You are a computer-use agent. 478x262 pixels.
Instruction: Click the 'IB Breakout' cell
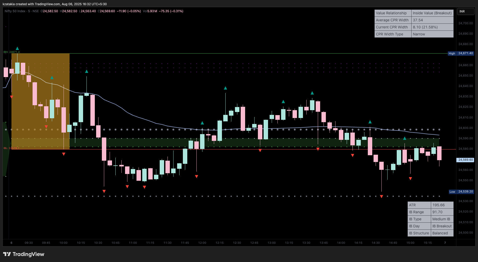coord(442,226)
